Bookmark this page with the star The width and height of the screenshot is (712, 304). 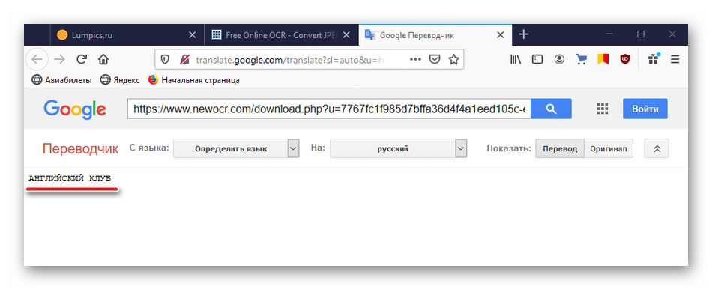tap(453, 59)
